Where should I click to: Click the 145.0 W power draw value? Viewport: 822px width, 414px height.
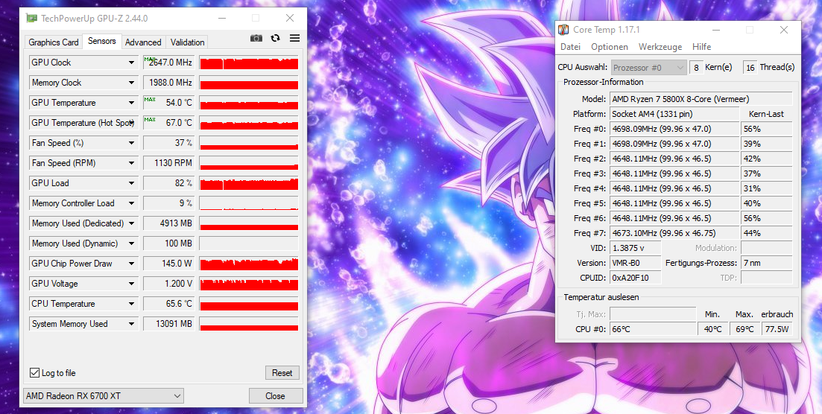click(168, 264)
